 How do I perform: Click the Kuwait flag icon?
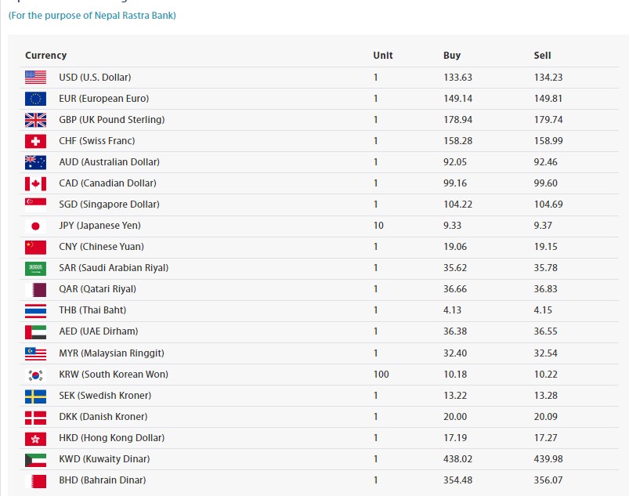coord(35,459)
